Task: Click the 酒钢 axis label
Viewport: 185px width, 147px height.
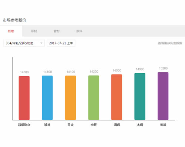Action: point(117,125)
